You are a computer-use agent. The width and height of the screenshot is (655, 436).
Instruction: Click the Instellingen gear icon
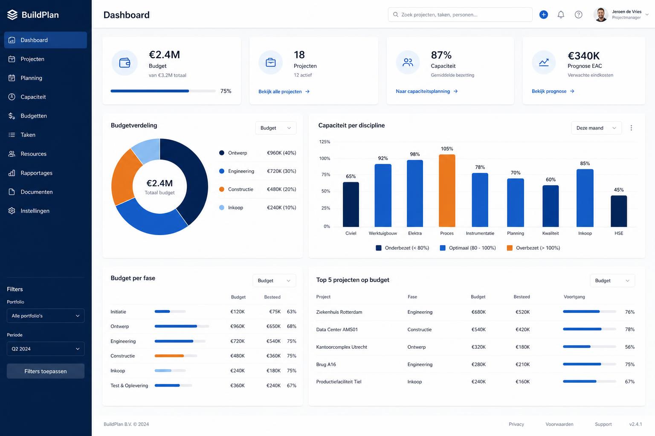12,211
